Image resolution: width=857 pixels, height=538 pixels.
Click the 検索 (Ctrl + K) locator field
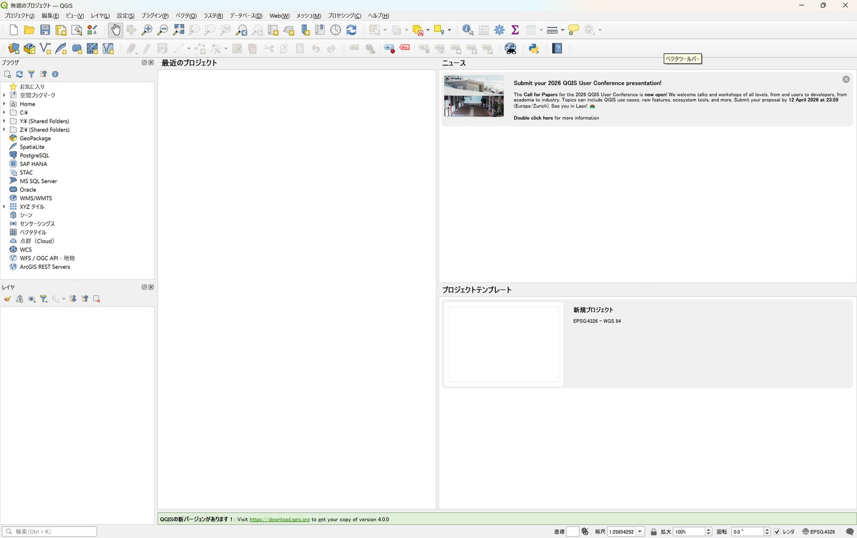tap(49, 532)
